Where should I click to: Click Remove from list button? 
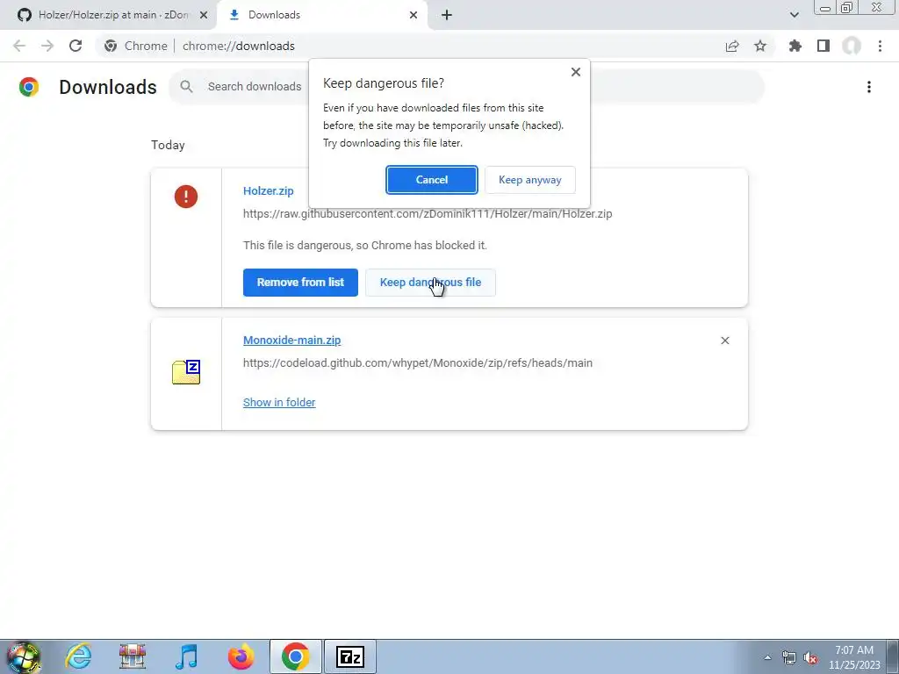[x=300, y=283]
